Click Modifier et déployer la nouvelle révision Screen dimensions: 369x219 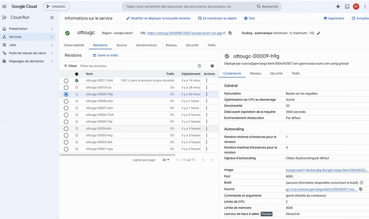coord(158,18)
